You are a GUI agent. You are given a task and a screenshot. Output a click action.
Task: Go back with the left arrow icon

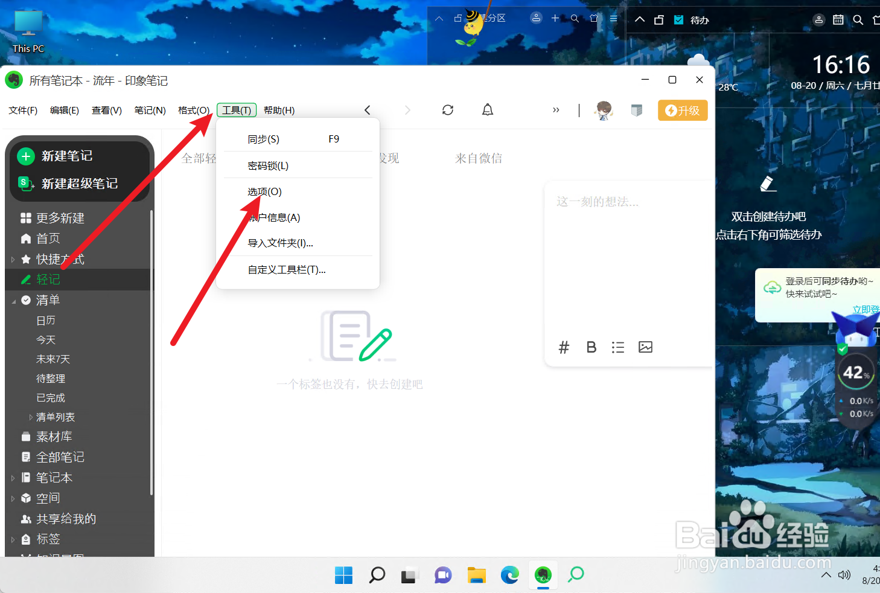tap(367, 110)
